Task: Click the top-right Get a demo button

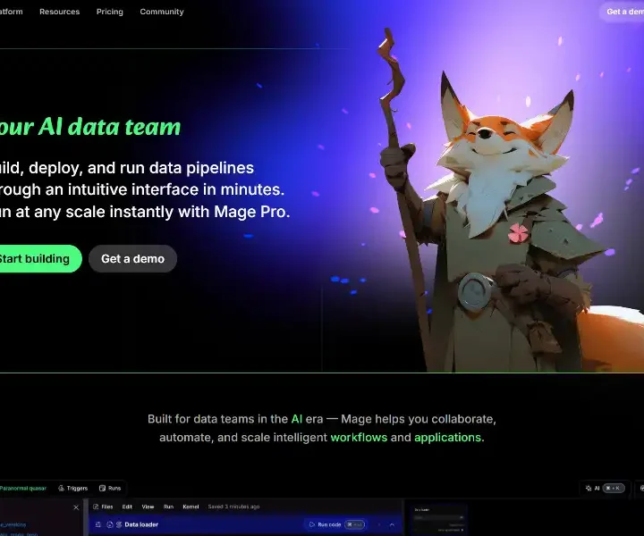Action: click(623, 12)
